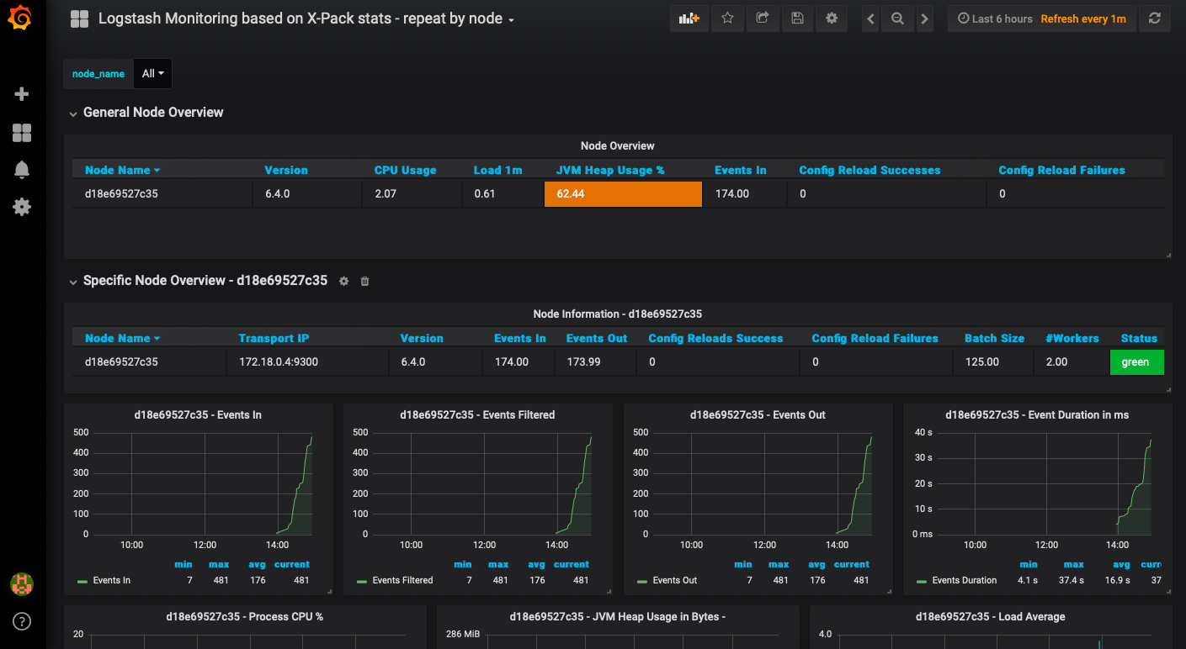Open the Events Filtered graph panel menu
This screenshot has width=1186, height=649.
[477, 414]
